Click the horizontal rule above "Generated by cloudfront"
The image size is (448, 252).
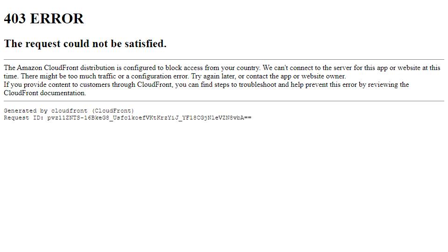point(224,101)
